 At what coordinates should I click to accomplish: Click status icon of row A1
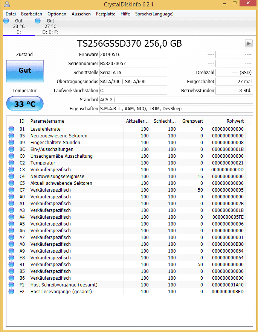(x=11, y=204)
